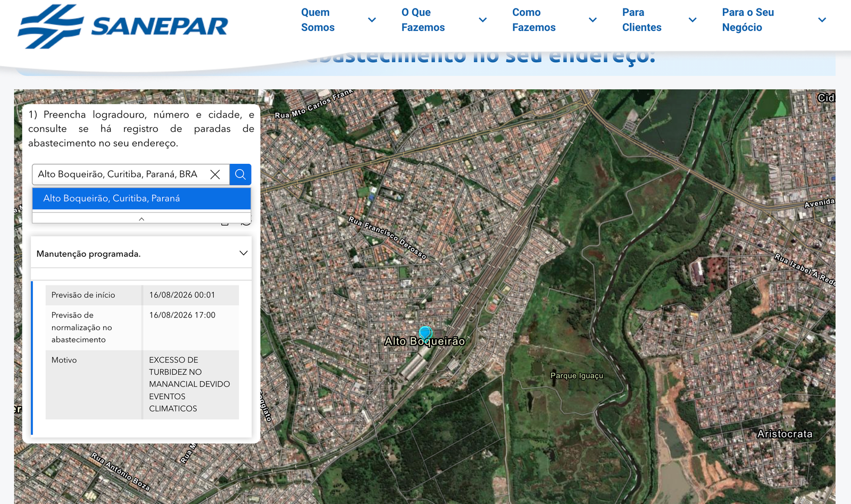Click the instruction text '1) Preencha logradouro'
Viewport: 851px width, 504px height.
141,129
